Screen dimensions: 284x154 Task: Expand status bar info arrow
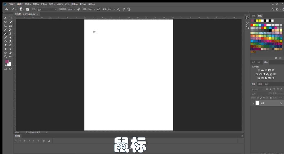click(x=47, y=132)
